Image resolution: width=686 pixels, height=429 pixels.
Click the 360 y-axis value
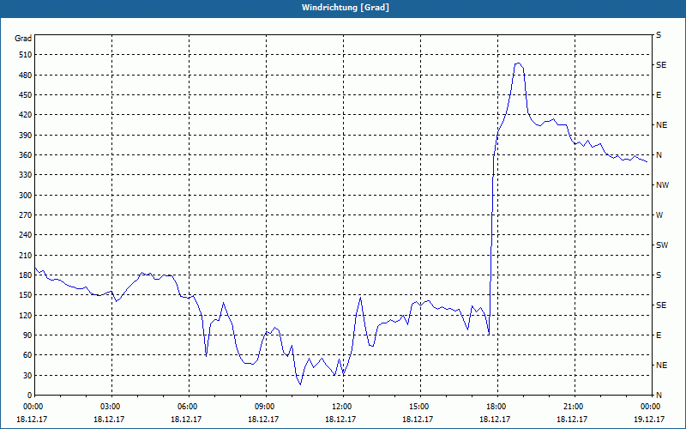pos(26,155)
